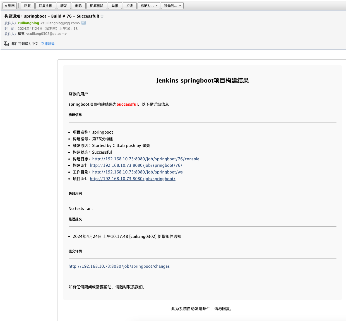Open sender contact card icon
346x321 pixels.
click(x=84, y=23)
